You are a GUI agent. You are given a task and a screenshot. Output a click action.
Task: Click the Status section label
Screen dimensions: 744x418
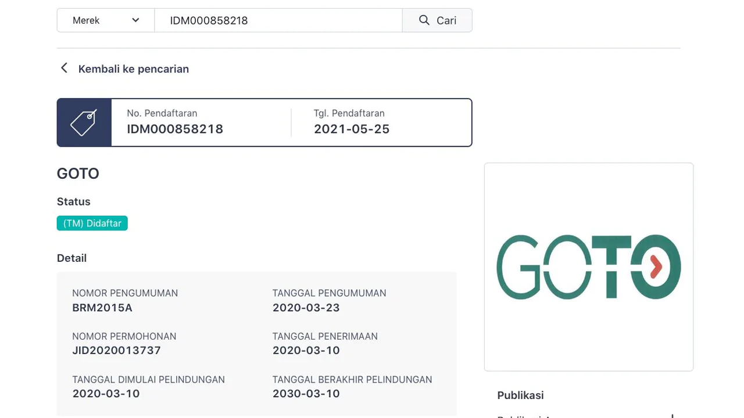73,201
